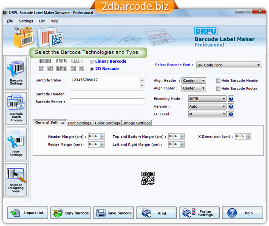
Task: Select the Linear Barcode radio button
Action: [92, 61]
